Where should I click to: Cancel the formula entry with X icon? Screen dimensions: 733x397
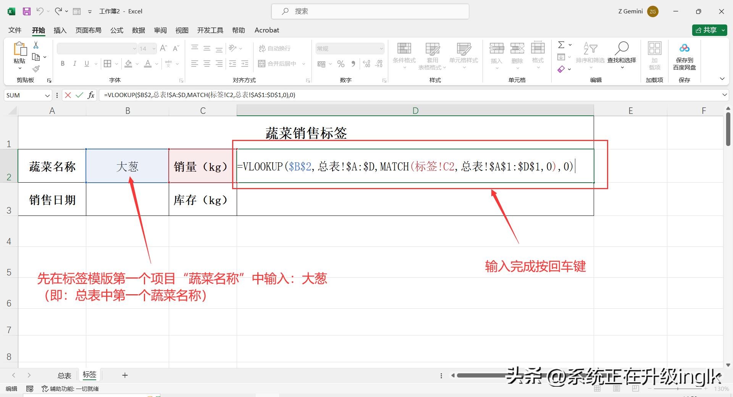tap(68, 95)
